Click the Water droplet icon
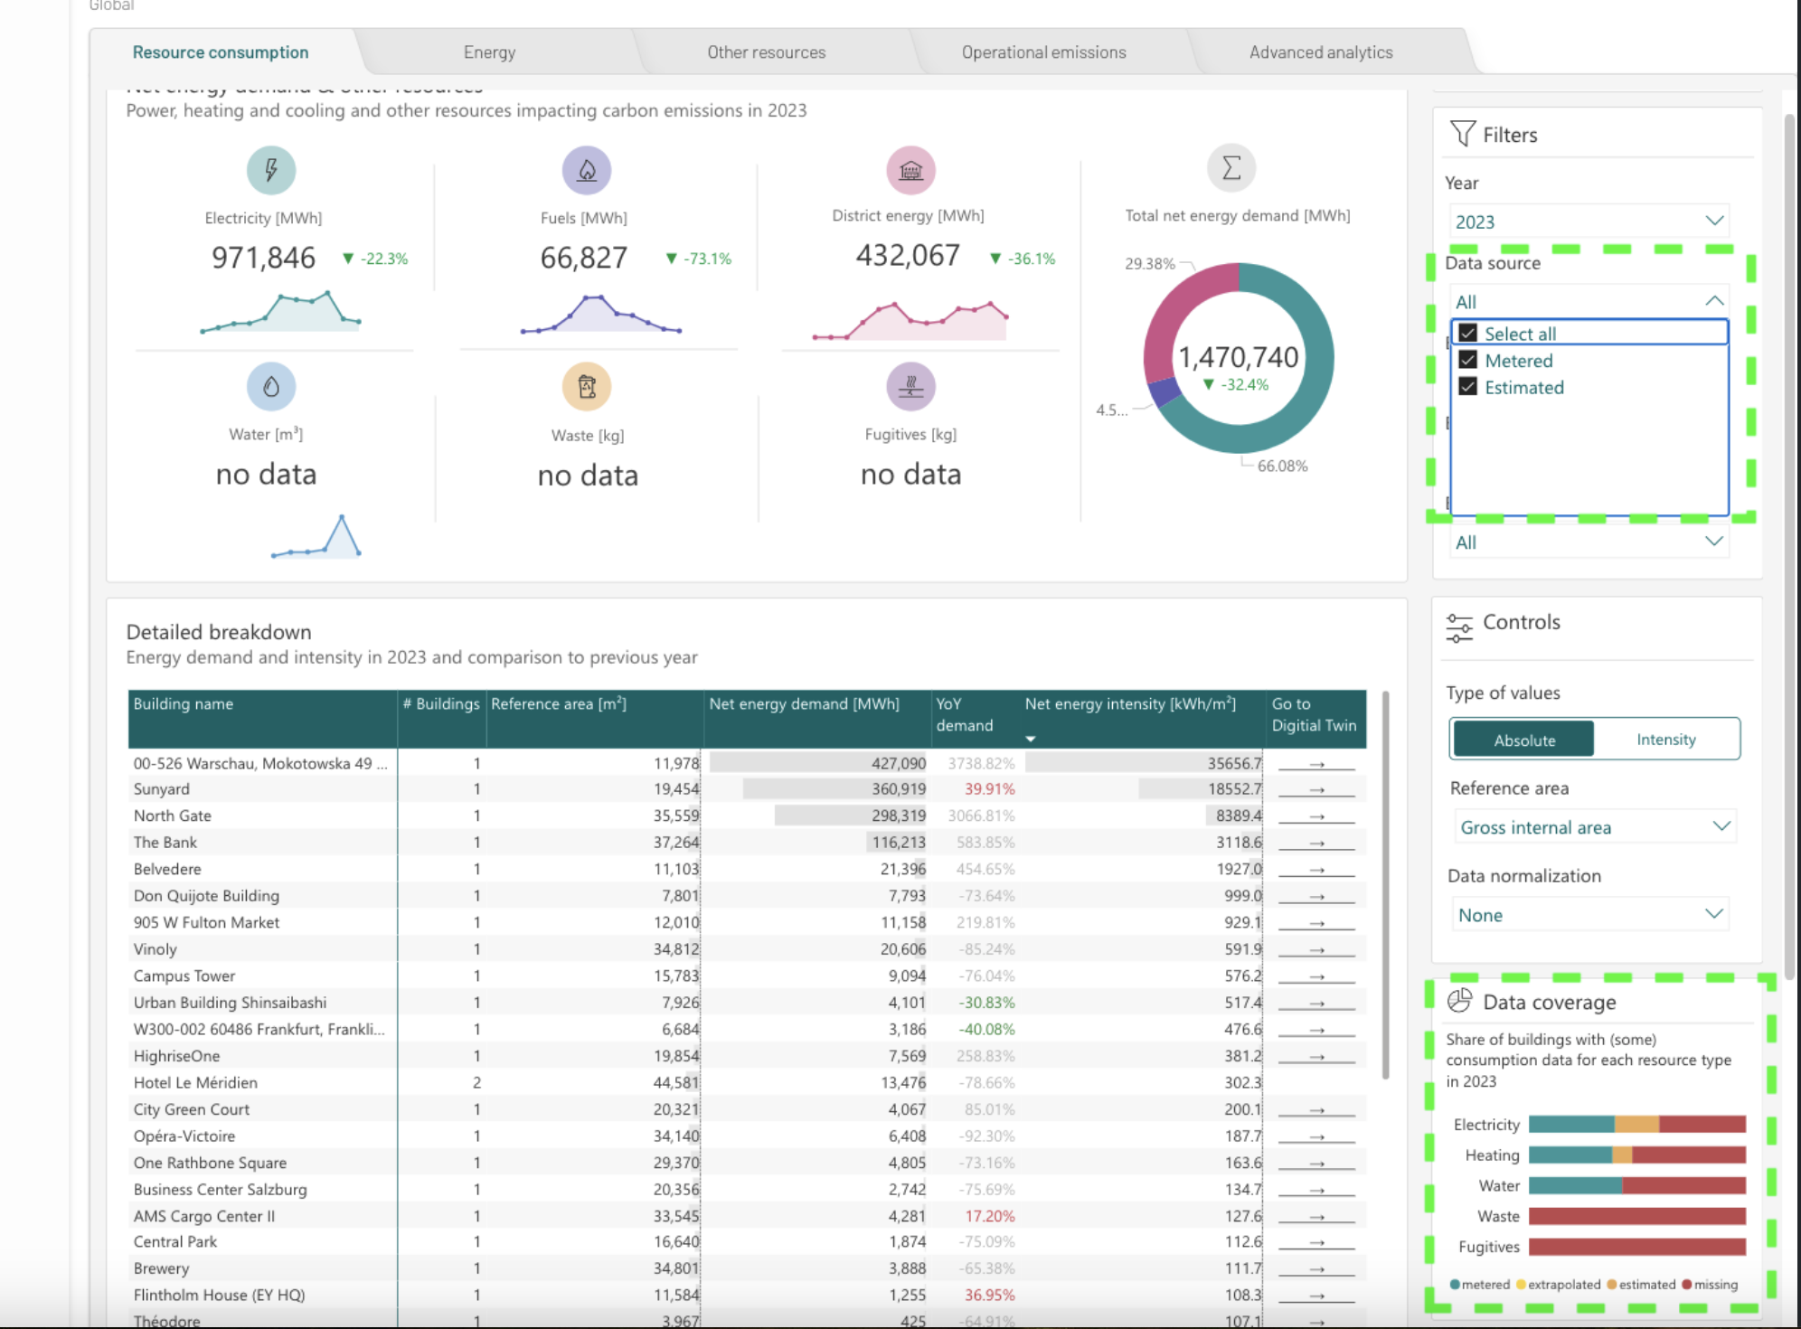 [271, 386]
